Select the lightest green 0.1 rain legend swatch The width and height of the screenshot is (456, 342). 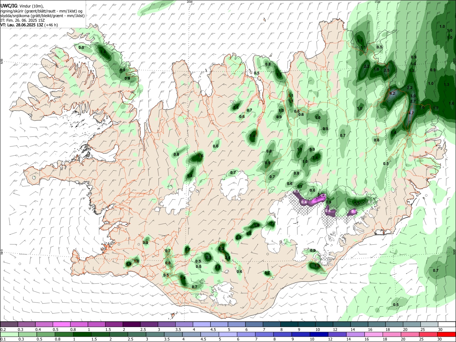9,334
